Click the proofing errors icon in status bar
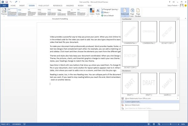Screen dimensions: 188x126 pos(24,124)
